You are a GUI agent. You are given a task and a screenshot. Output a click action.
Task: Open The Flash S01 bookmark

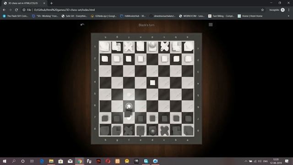coord(16,16)
